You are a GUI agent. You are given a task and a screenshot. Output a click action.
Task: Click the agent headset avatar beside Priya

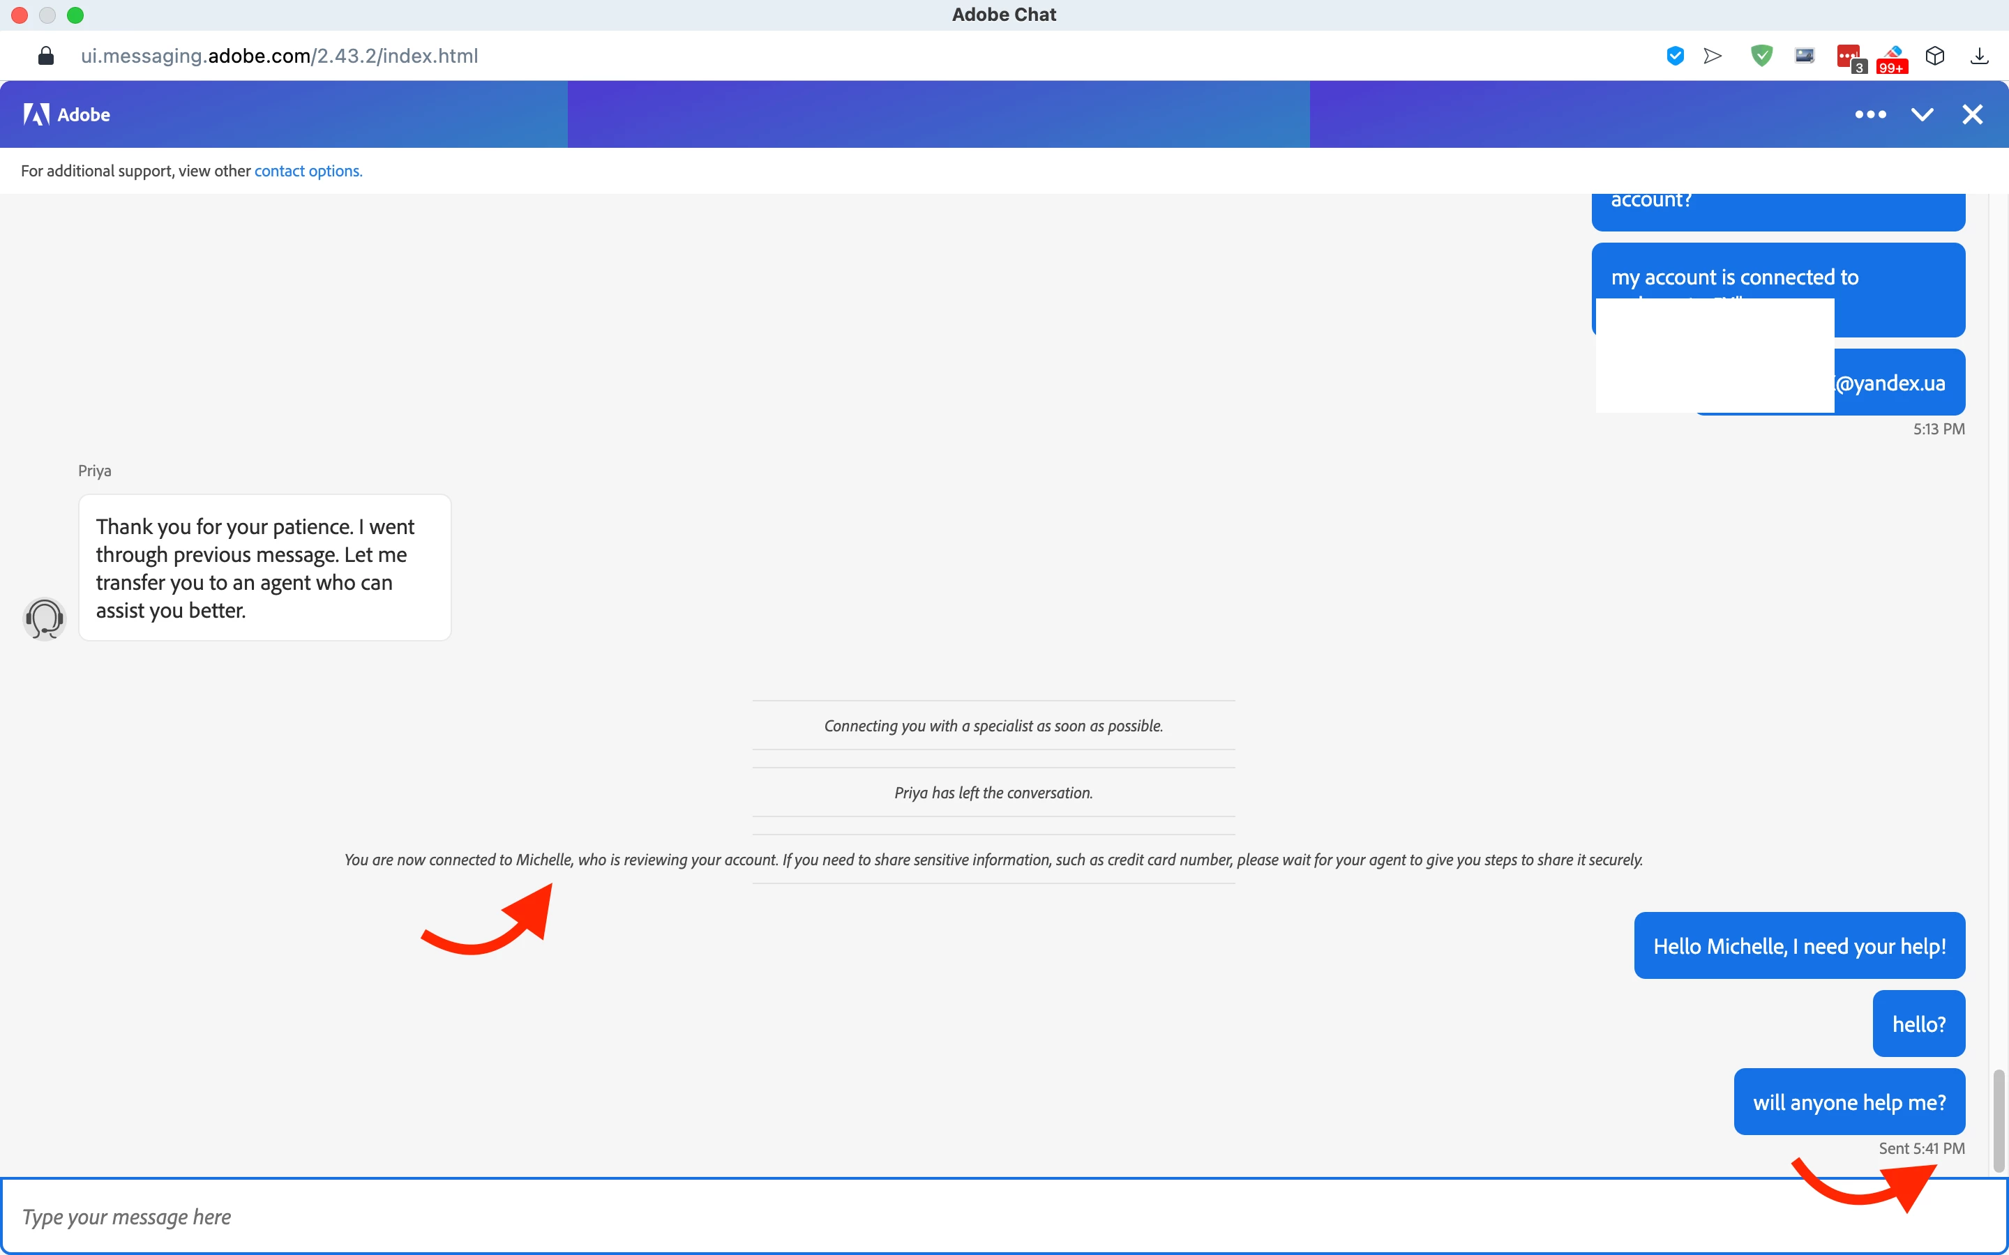(44, 618)
